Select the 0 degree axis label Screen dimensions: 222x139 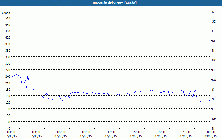tap(9, 128)
